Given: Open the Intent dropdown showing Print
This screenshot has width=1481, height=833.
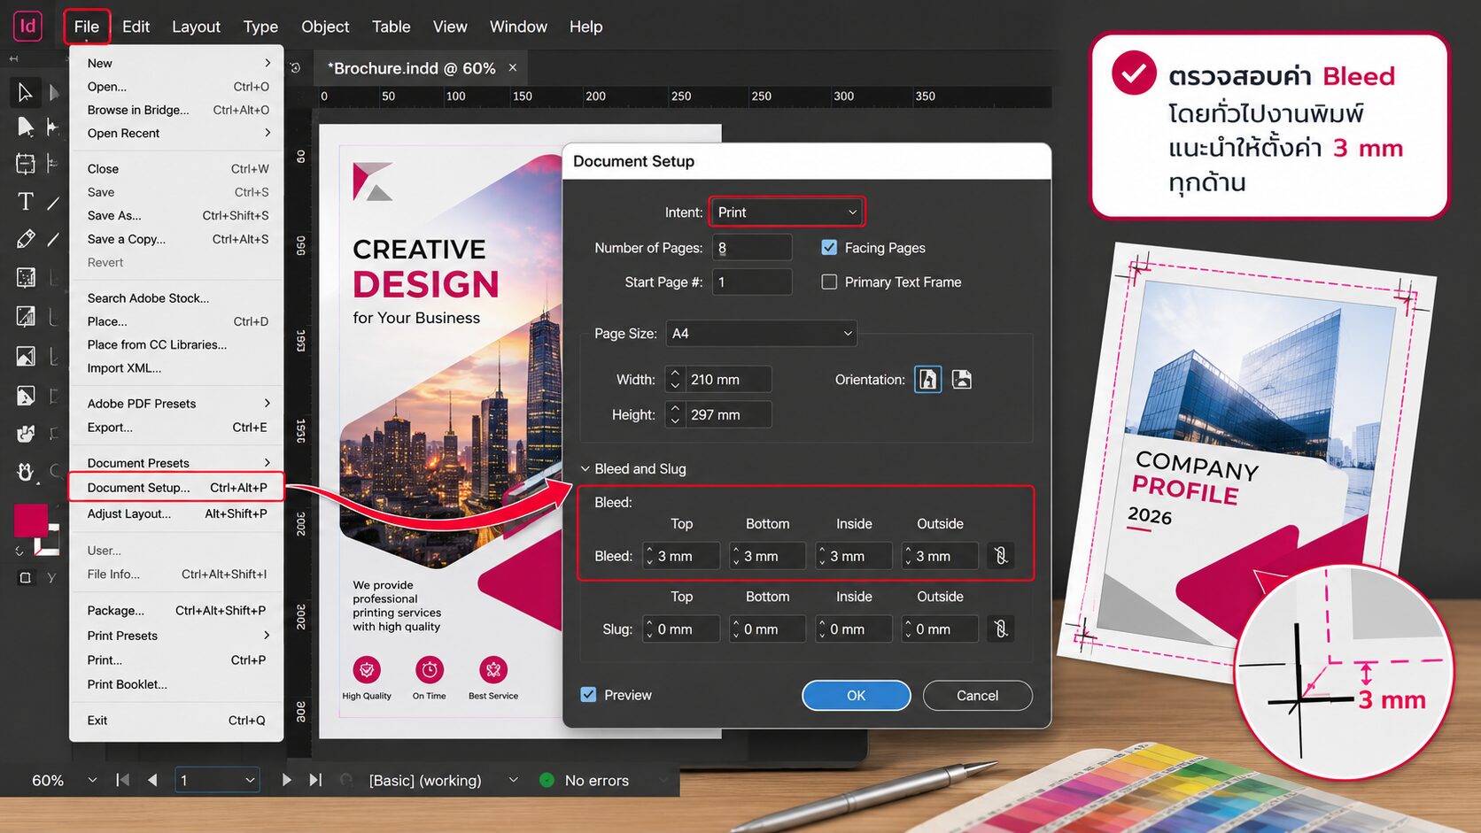Looking at the screenshot, I should [787, 212].
